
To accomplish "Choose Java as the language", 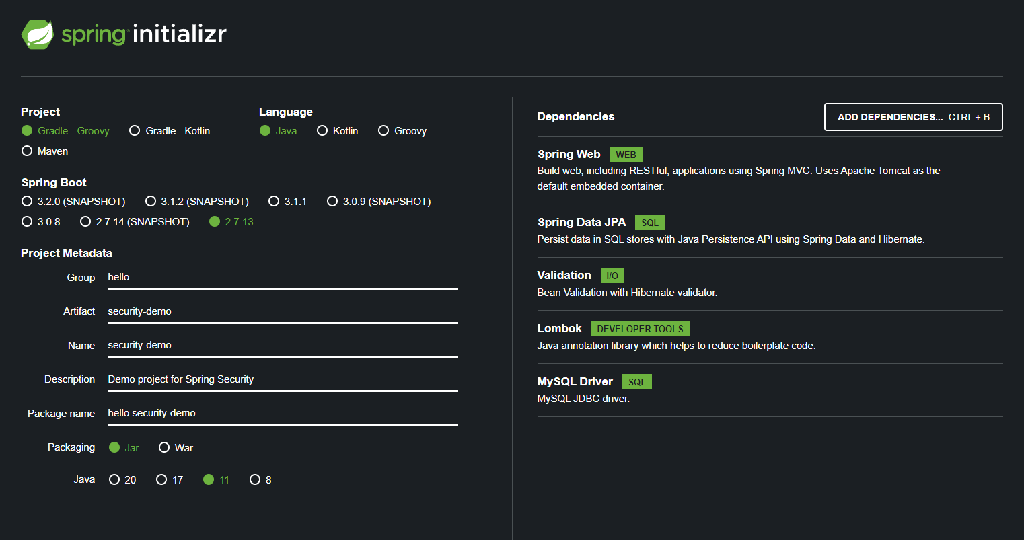I will tap(279, 131).
